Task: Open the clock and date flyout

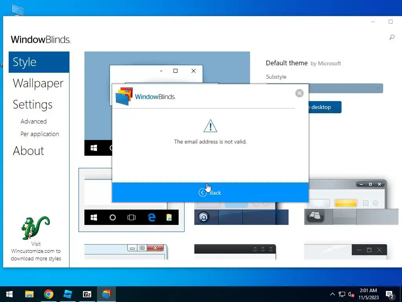Action: [368, 294]
